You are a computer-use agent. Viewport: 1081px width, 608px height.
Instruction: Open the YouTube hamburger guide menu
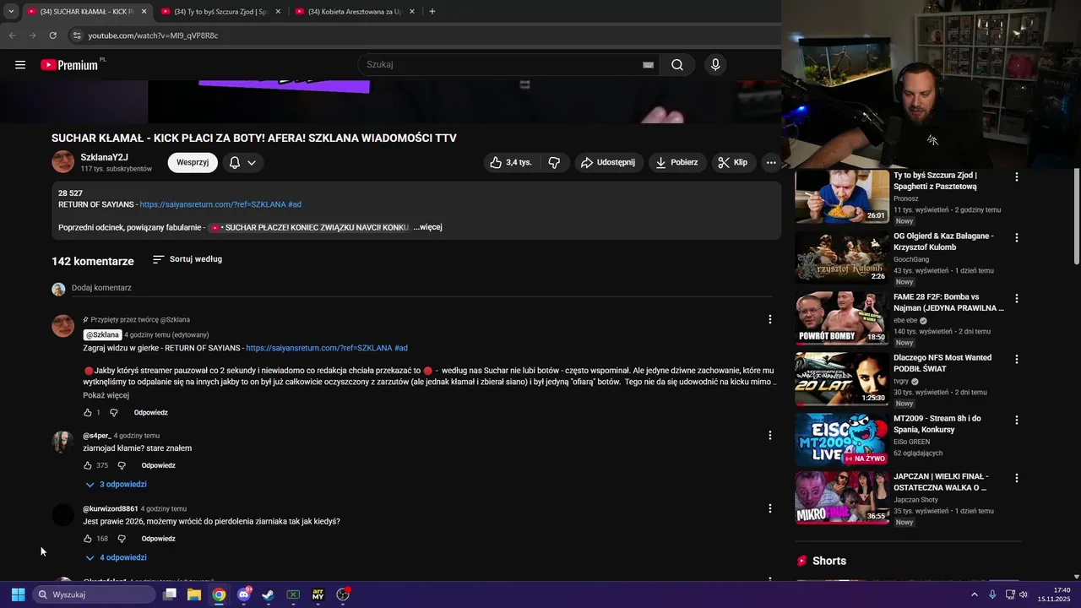(x=20, y=65)
